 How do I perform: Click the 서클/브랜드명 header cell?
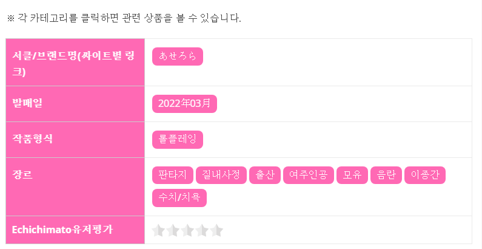pos(75,63)
